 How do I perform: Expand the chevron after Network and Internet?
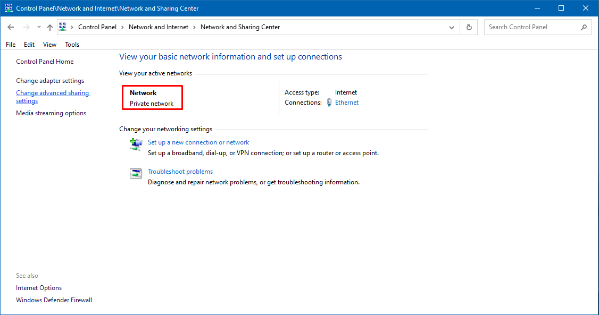point(195,27)
